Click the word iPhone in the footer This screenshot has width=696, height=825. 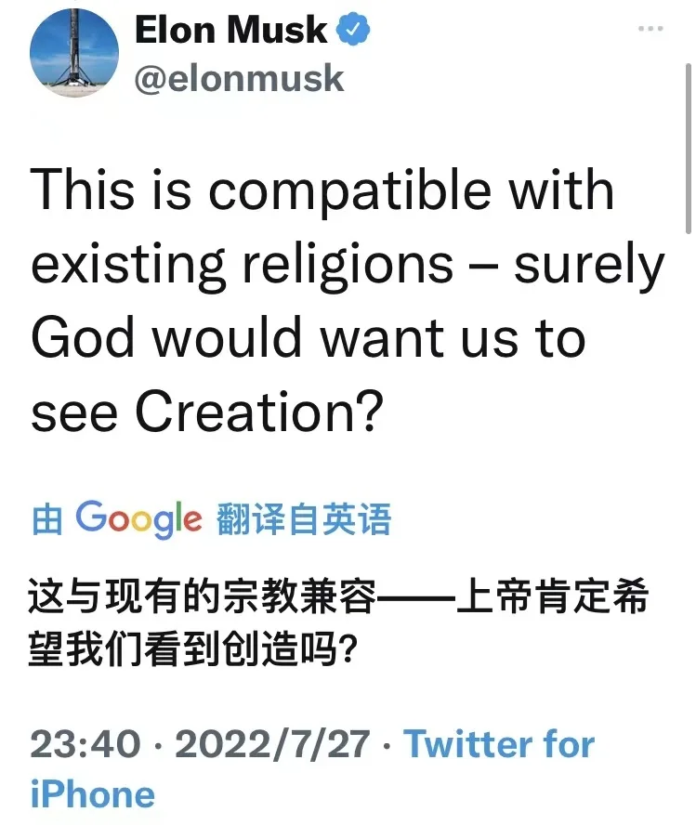[93, 795]
